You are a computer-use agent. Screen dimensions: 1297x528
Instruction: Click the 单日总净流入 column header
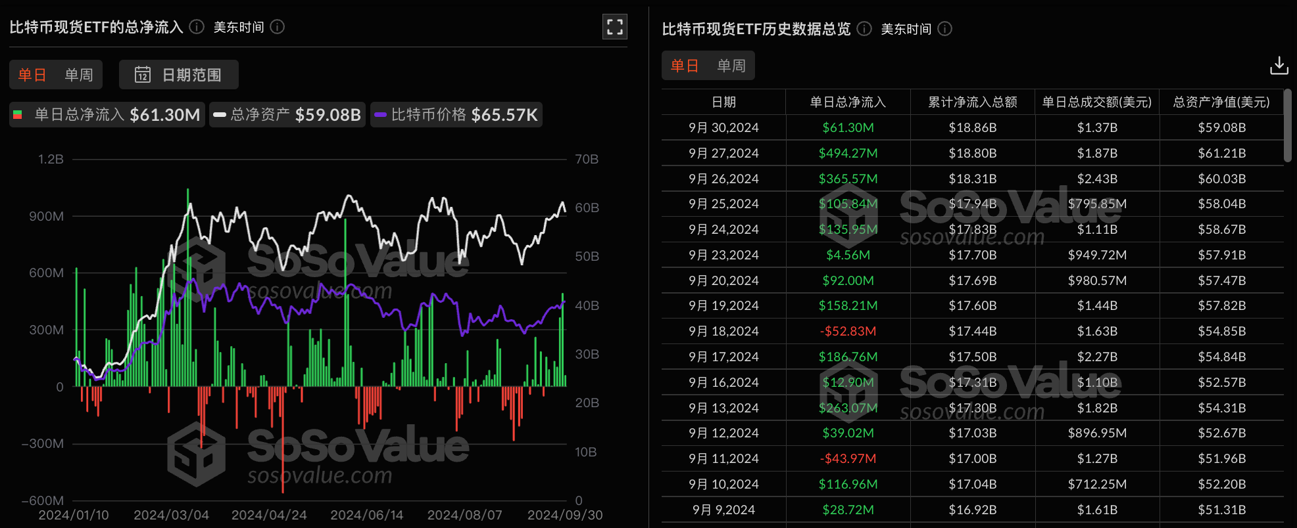(848, 102)
